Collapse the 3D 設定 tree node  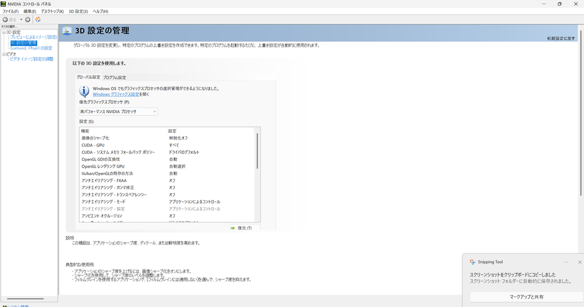pyautogui.click(x=4, y=32)
